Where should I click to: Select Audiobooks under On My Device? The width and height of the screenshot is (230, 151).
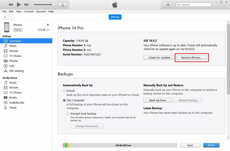pyautogui.click(x=17, y=102)
